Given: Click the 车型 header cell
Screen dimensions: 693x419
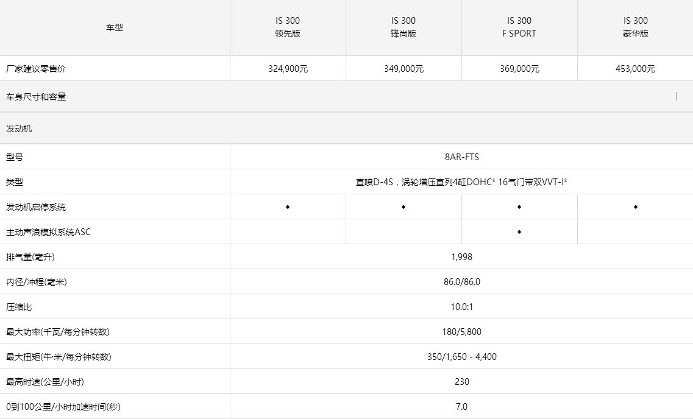Looking at the screenshot, I should tap(115, 27).
